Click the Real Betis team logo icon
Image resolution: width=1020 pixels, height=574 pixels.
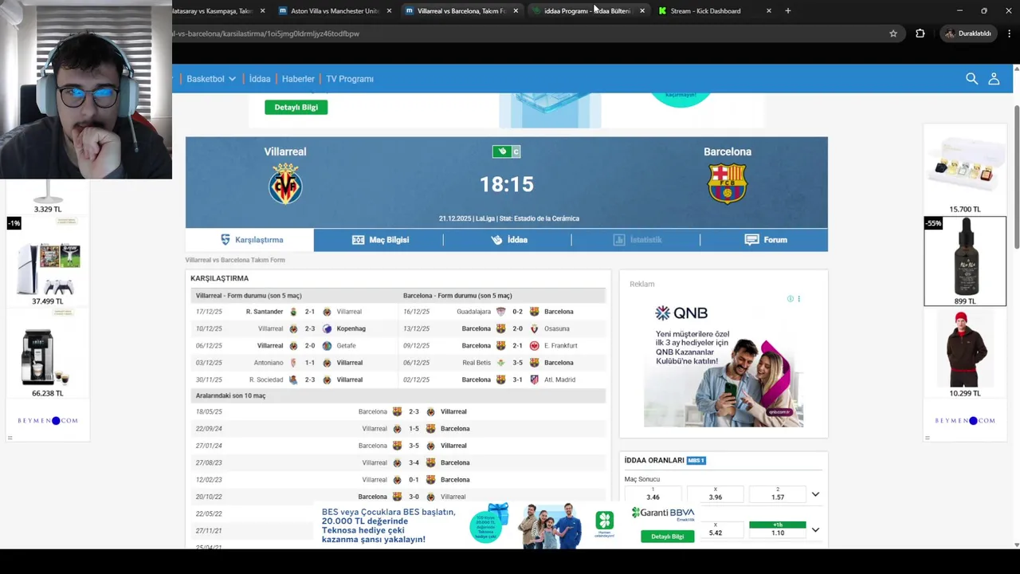tap(501, 363)
